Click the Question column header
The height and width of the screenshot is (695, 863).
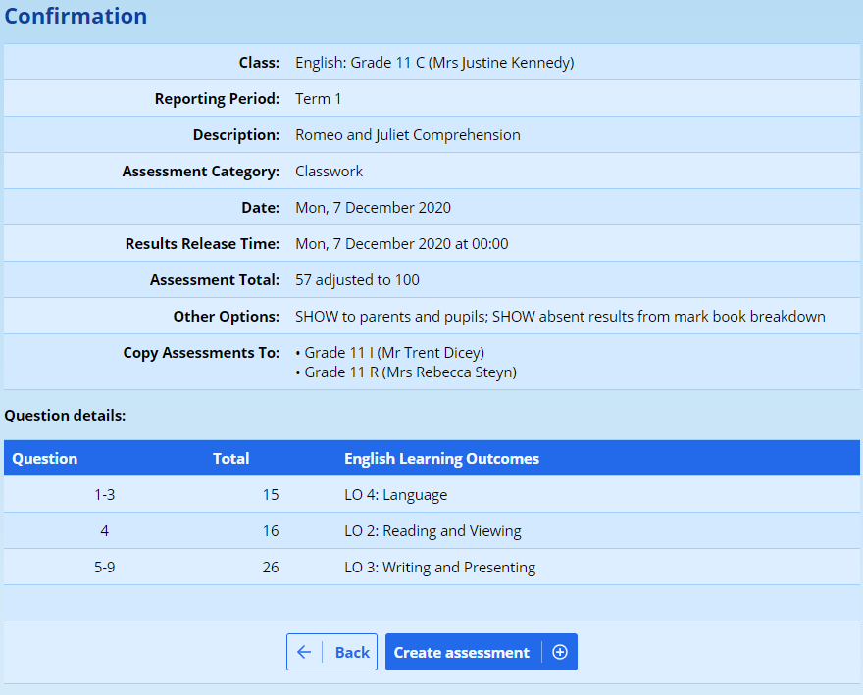pyautogui.click(x=45, y=458)
